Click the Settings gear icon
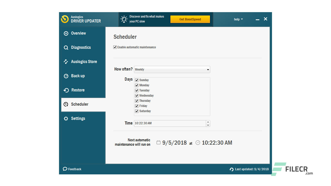 click(66, 119)
